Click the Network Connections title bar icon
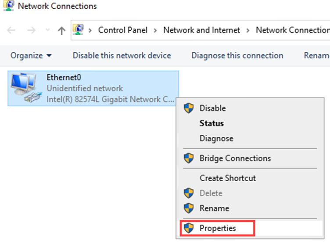Viewport: 330px width, 244px height. 9,6
